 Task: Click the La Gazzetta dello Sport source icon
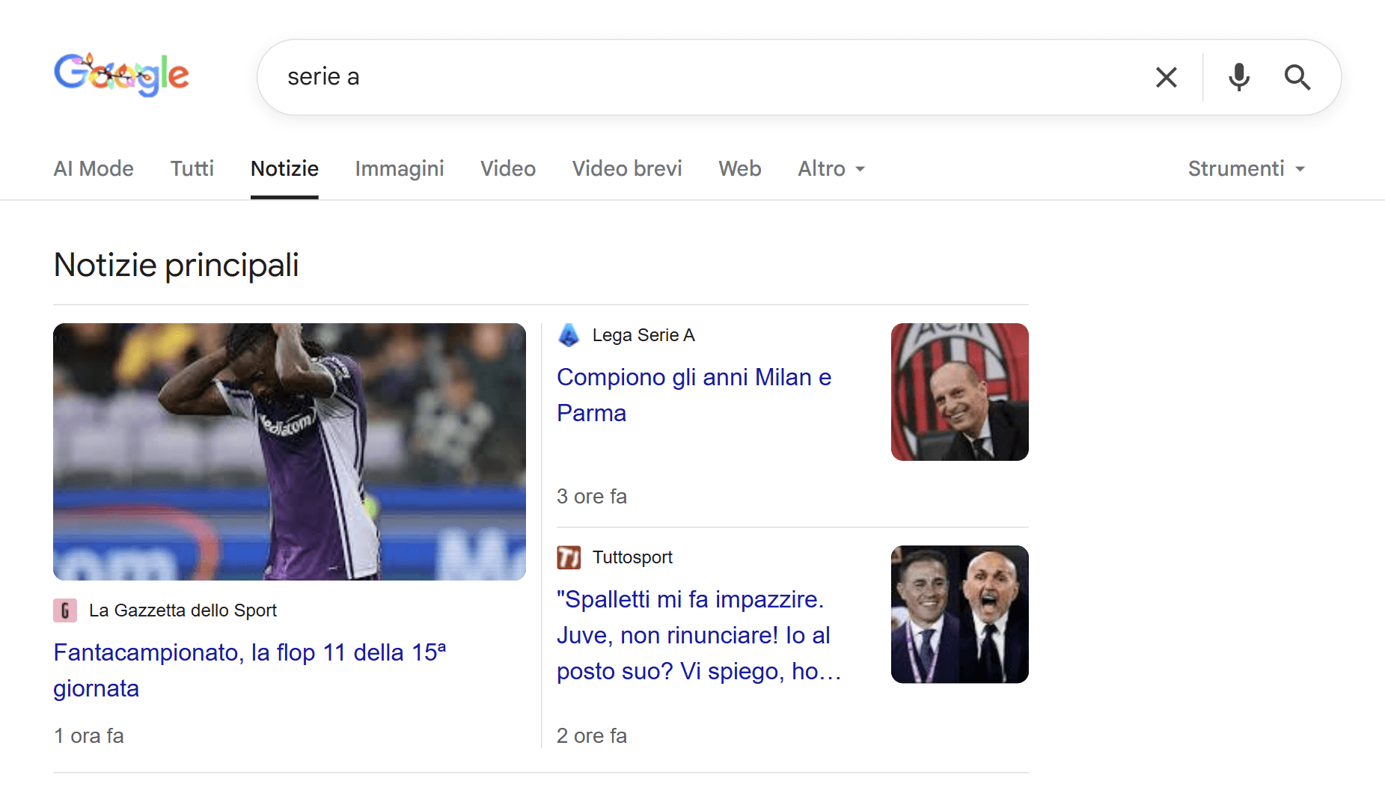click(66, 610)
